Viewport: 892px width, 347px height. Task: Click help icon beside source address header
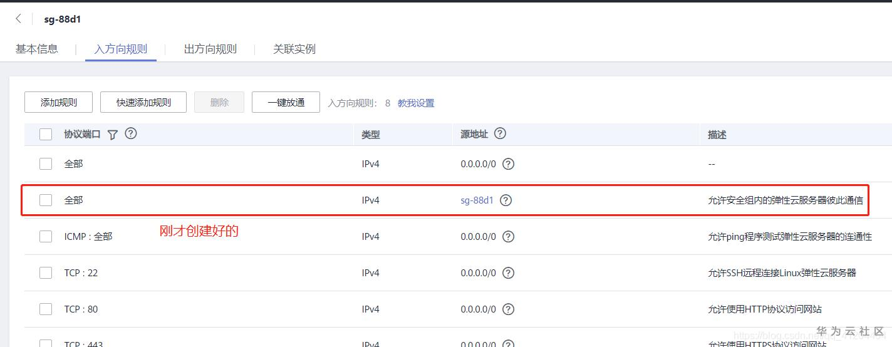(500, 133)
